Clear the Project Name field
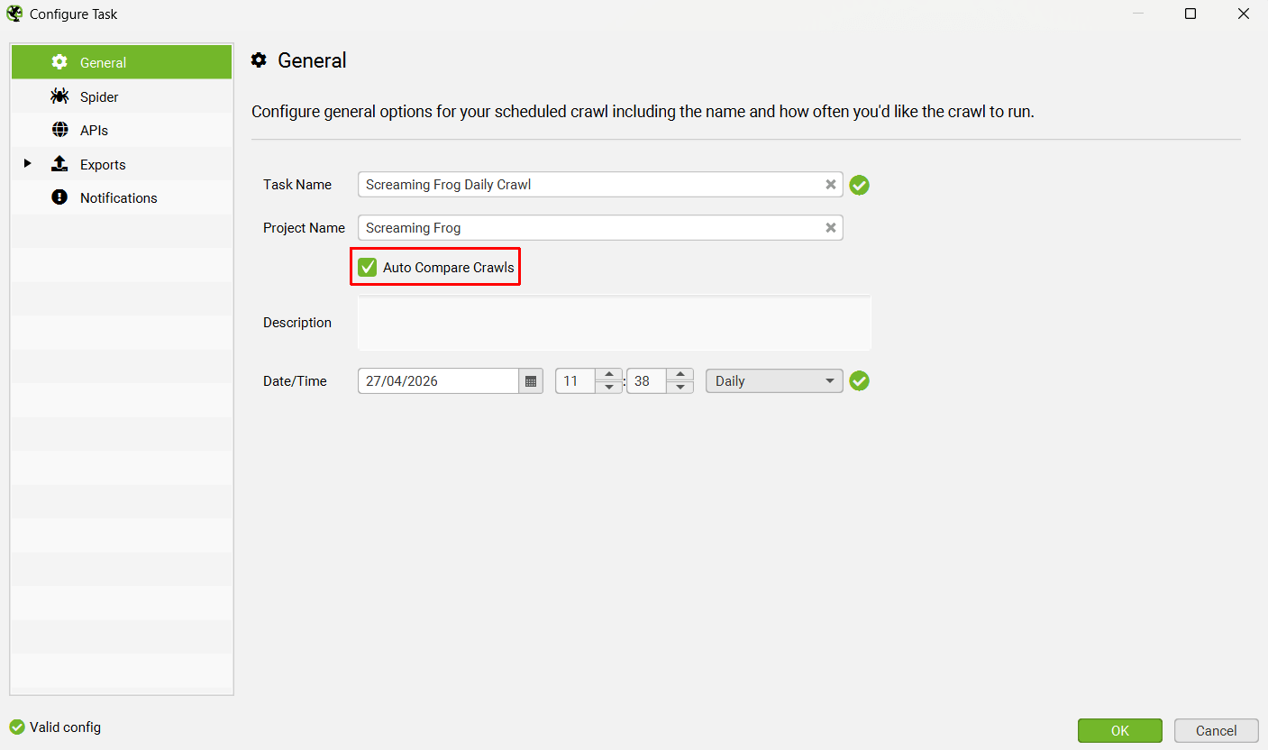 [831, 228]
